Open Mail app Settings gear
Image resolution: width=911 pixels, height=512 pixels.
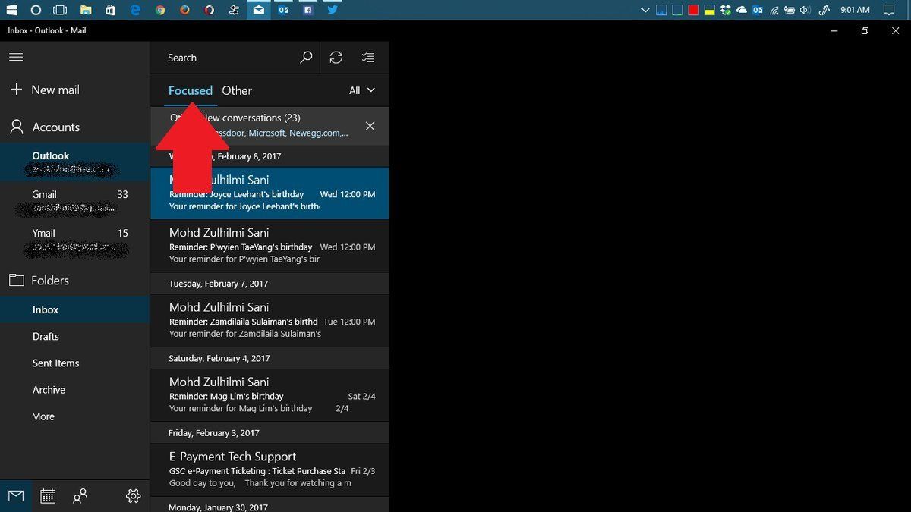[133, 495]
